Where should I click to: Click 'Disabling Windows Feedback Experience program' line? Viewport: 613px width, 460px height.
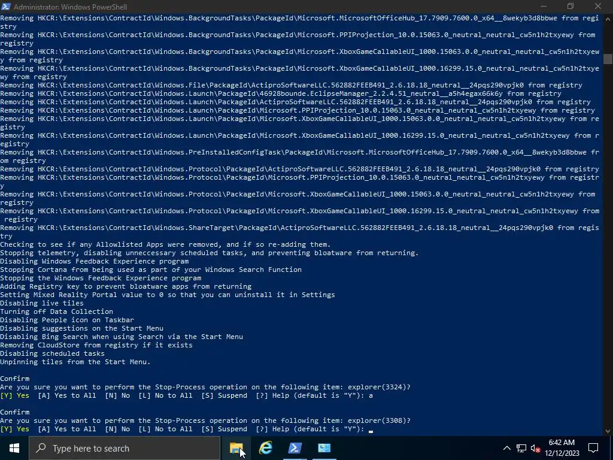pyautogui.click(x=94, y=261)
